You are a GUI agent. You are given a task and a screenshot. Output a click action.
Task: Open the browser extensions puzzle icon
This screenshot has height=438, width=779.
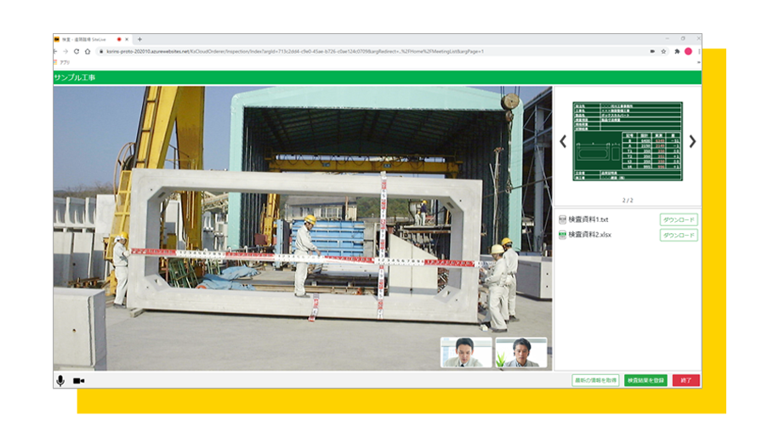[677, 51]
